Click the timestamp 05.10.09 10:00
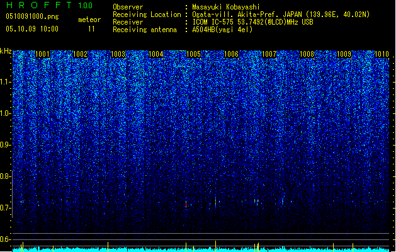Screen dimensions: 396x252 point(32,29)
